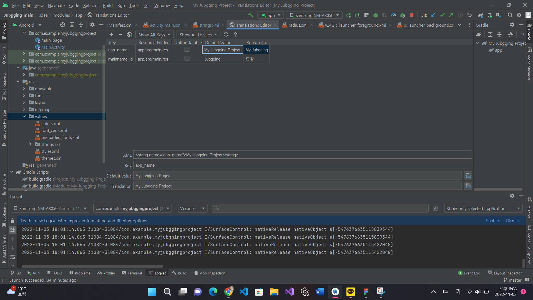Open the Refactor menu
533x300 pixels.
(x=91, y=5)
